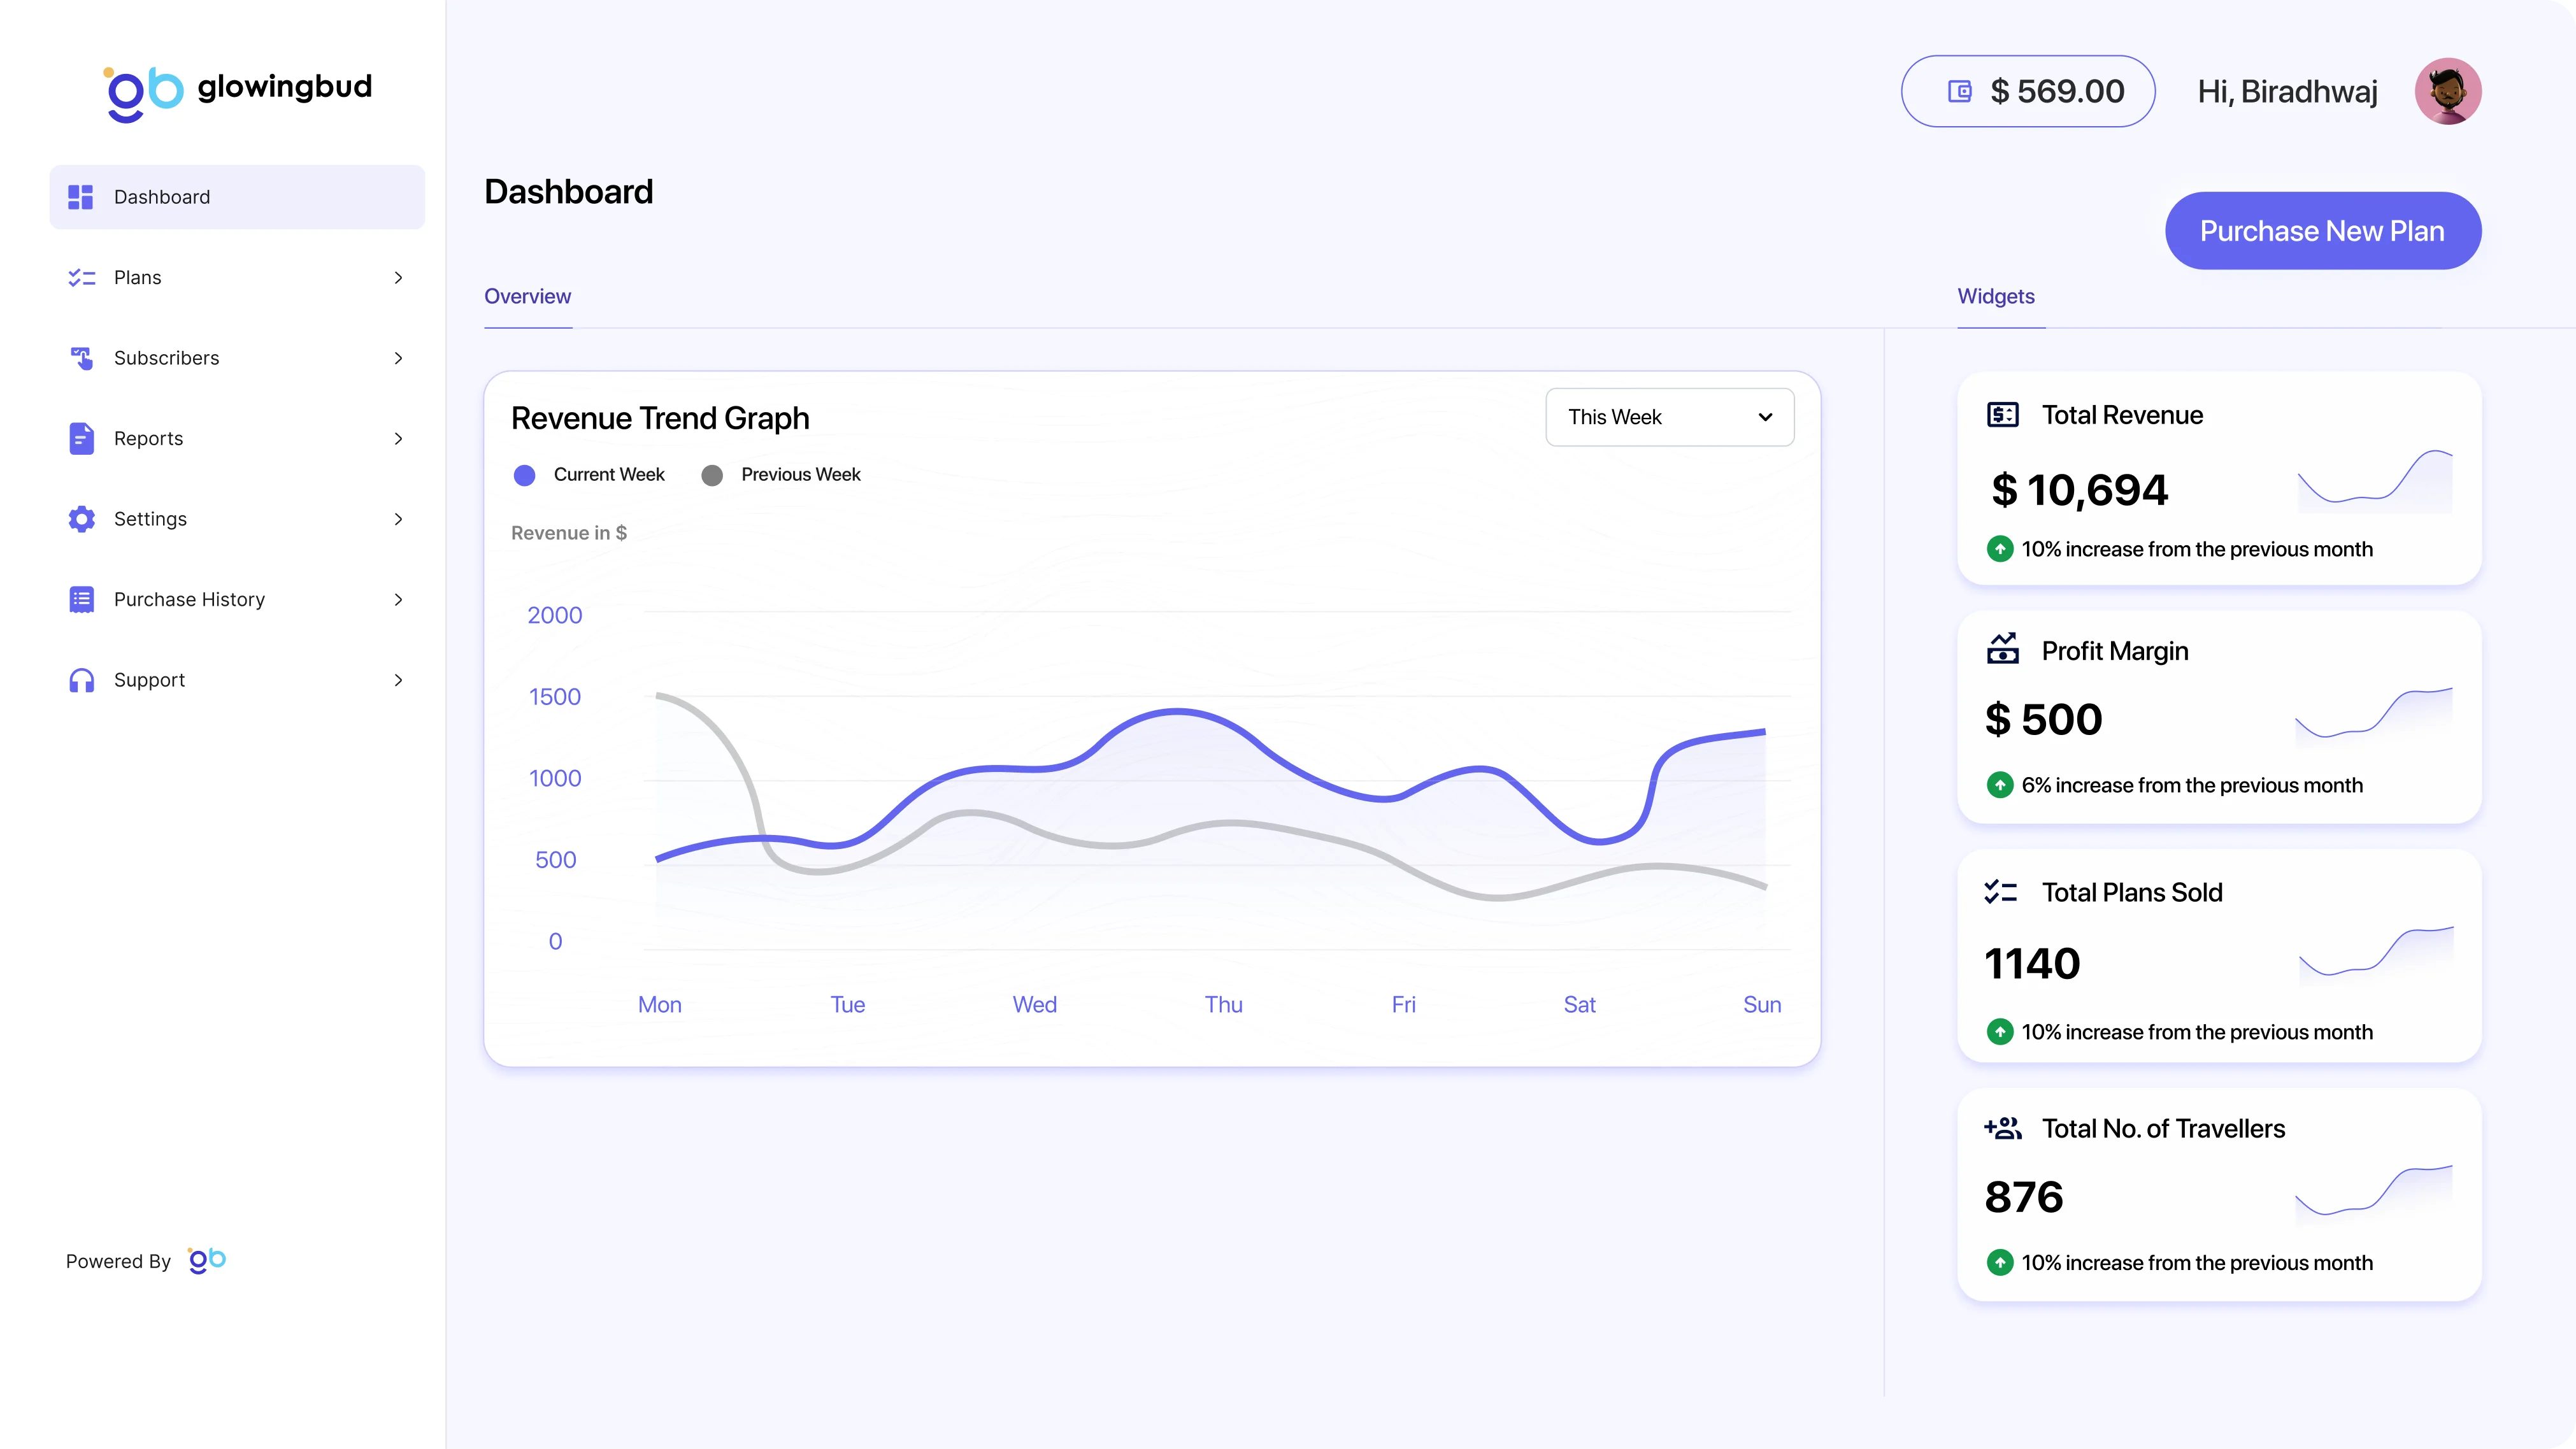Click the Plans checklist icon
The image size is (2576, 1449).
pyautogui.click(x=81, y=277)
